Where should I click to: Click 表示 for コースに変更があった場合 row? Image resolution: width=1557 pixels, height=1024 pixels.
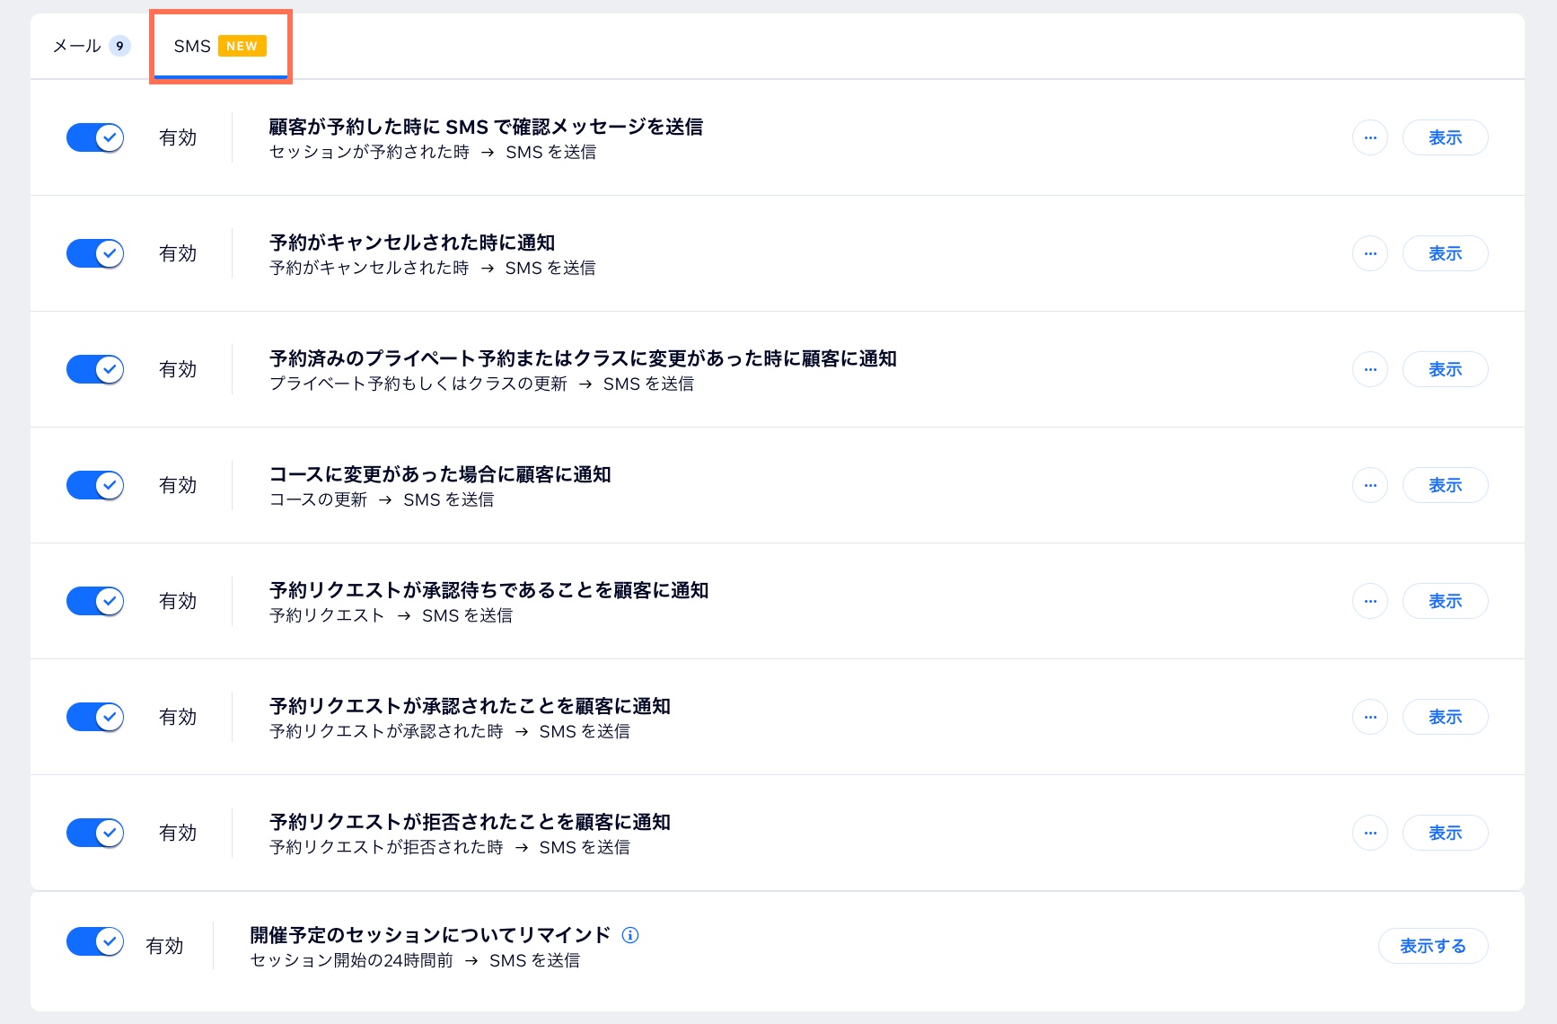(1445, 485)
